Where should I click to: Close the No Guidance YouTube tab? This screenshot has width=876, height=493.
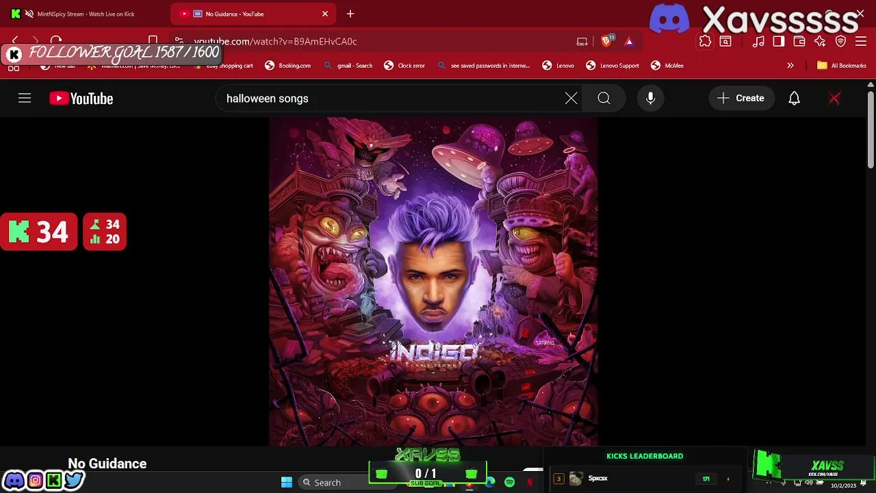tap(325, 14)
